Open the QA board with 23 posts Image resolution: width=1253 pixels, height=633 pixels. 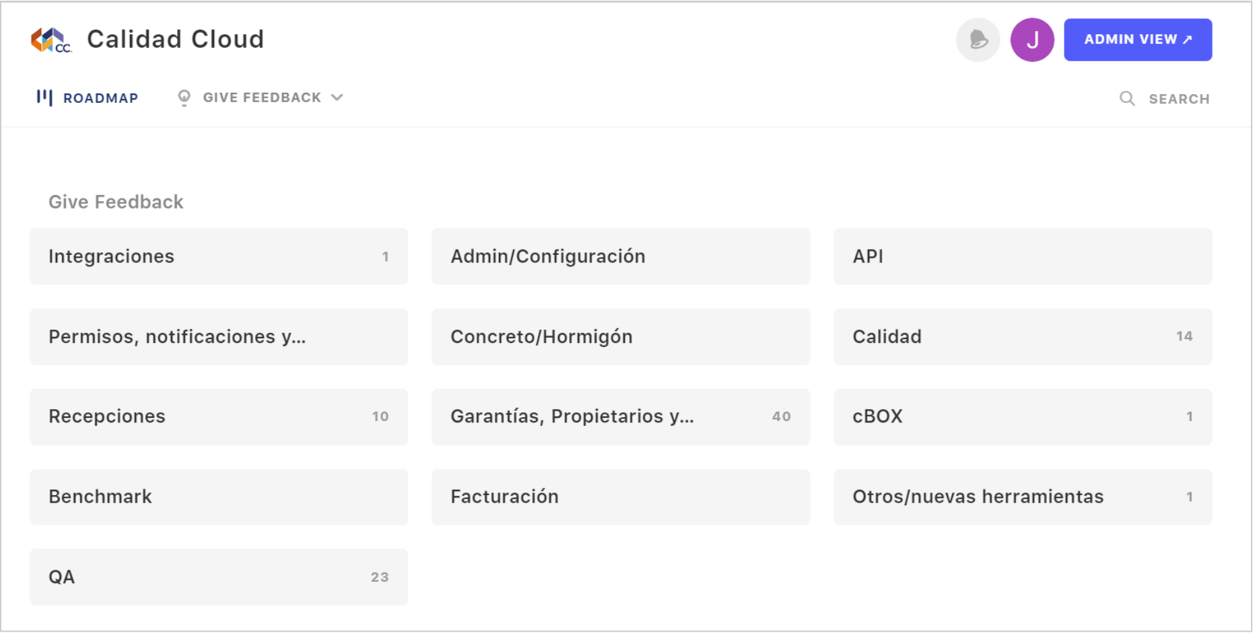pos(219,576)
